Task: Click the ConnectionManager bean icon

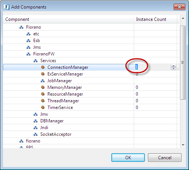Action: (43, 67)
